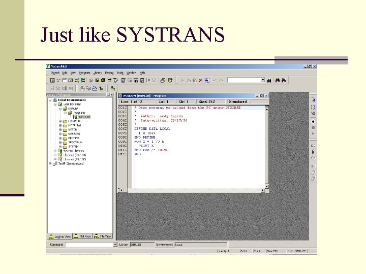366x274 pixels.
Task: Open the Object menu
Action: pos(55,73)
